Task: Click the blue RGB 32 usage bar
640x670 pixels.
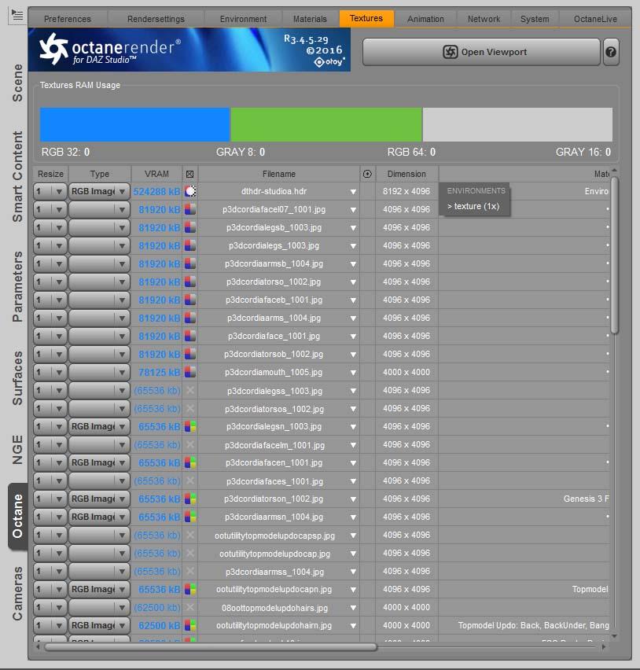Action: pos(134,124)
